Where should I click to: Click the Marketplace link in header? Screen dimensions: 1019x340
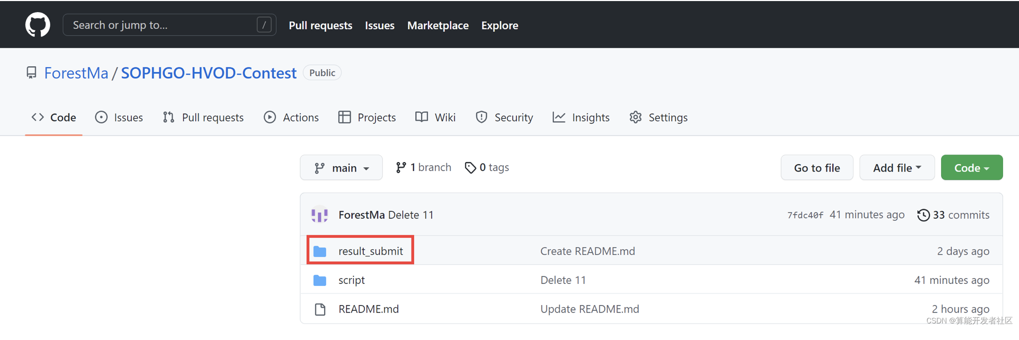(437, 25)
